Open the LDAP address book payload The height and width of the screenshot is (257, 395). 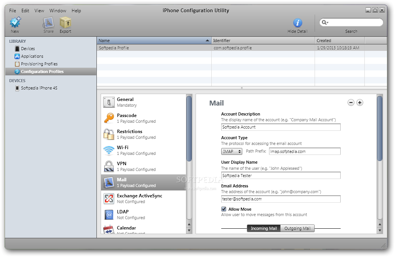(x=144, y=215)
